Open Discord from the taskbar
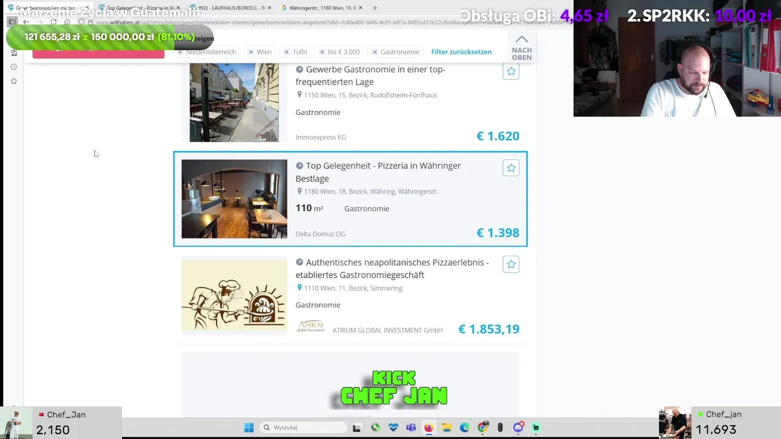Image resolution: width=781 pixels, height=439 pixels. click(518, 427)
